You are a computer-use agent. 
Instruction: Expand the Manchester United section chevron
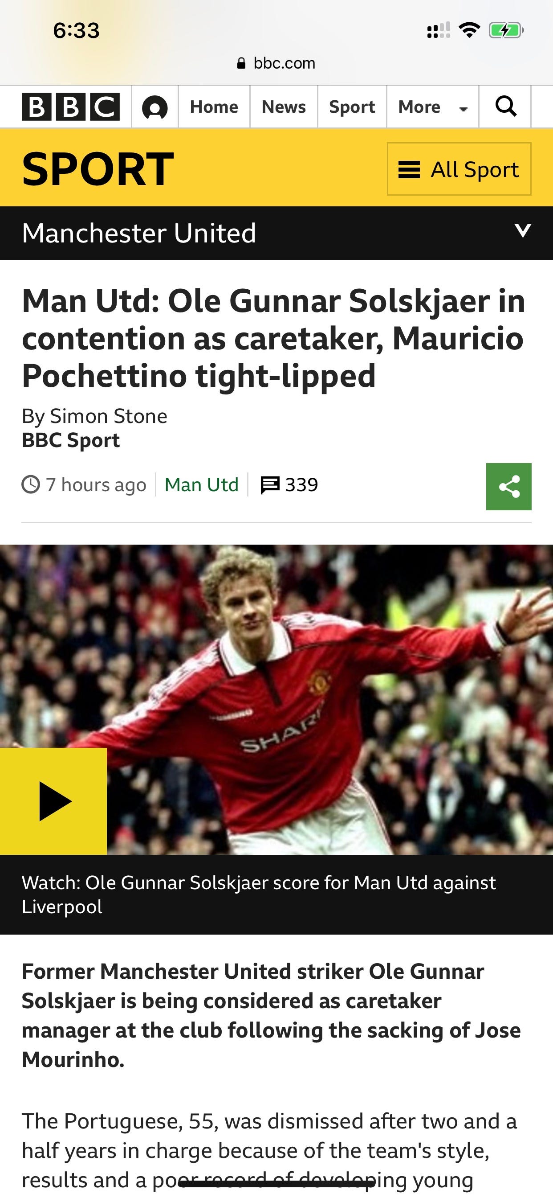(x=523, y=231)
